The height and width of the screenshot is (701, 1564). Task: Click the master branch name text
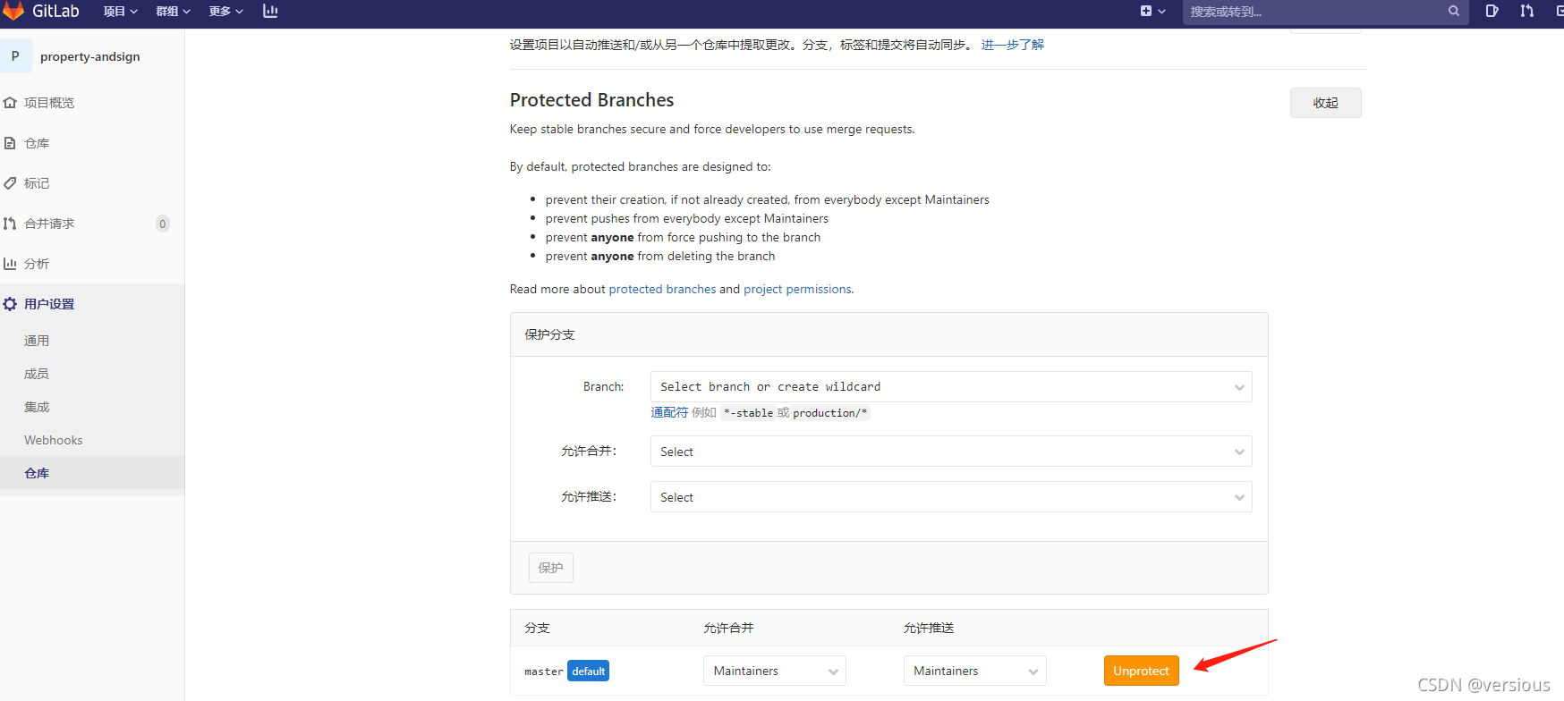point(544,671)
